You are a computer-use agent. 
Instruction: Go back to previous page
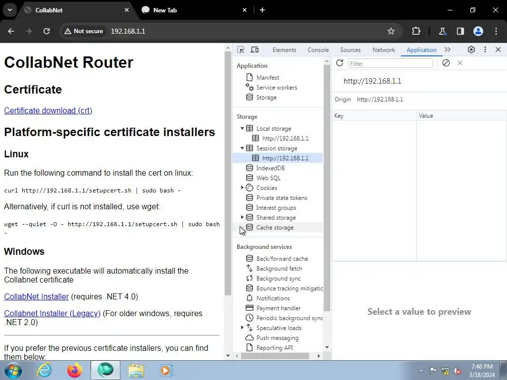(11, 31)
